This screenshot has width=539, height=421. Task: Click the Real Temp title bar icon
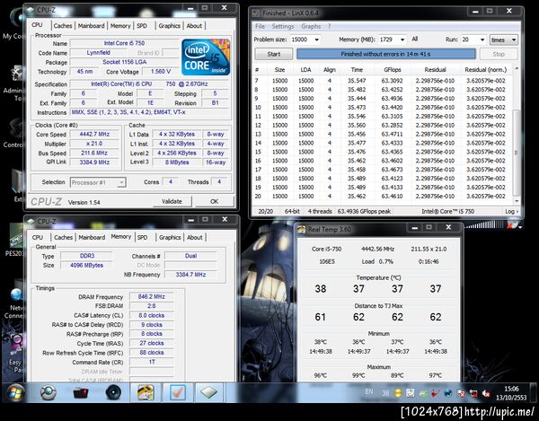tap(302, 229)
